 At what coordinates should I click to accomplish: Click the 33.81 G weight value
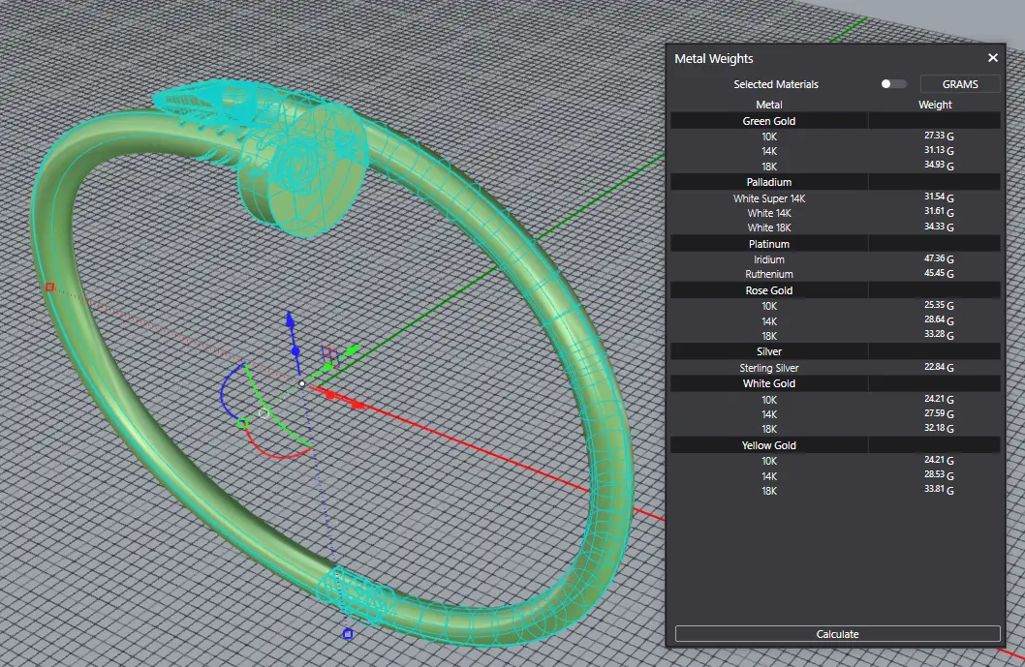(939, 489)
